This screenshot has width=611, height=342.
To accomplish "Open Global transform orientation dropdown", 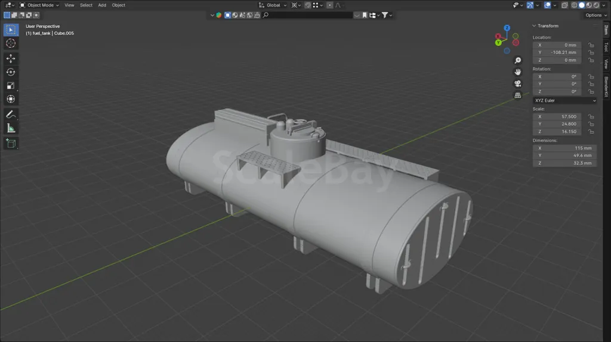I will coord(272,5).
